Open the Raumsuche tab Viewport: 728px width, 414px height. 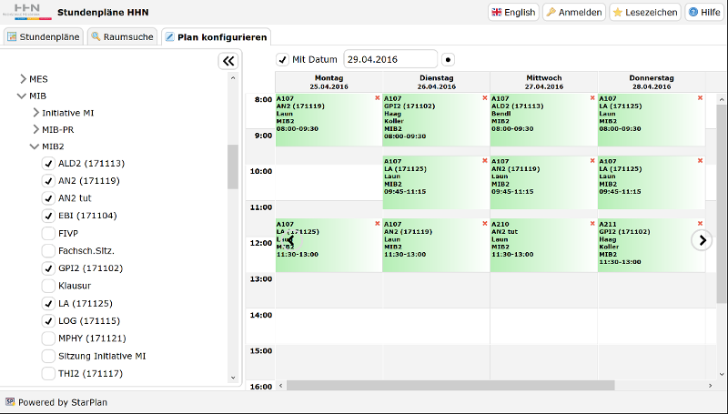coord(122,36)
